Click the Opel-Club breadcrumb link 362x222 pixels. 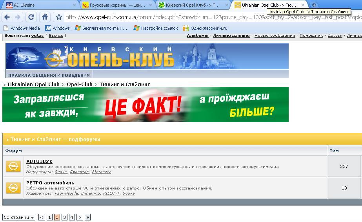pos(79,84)
